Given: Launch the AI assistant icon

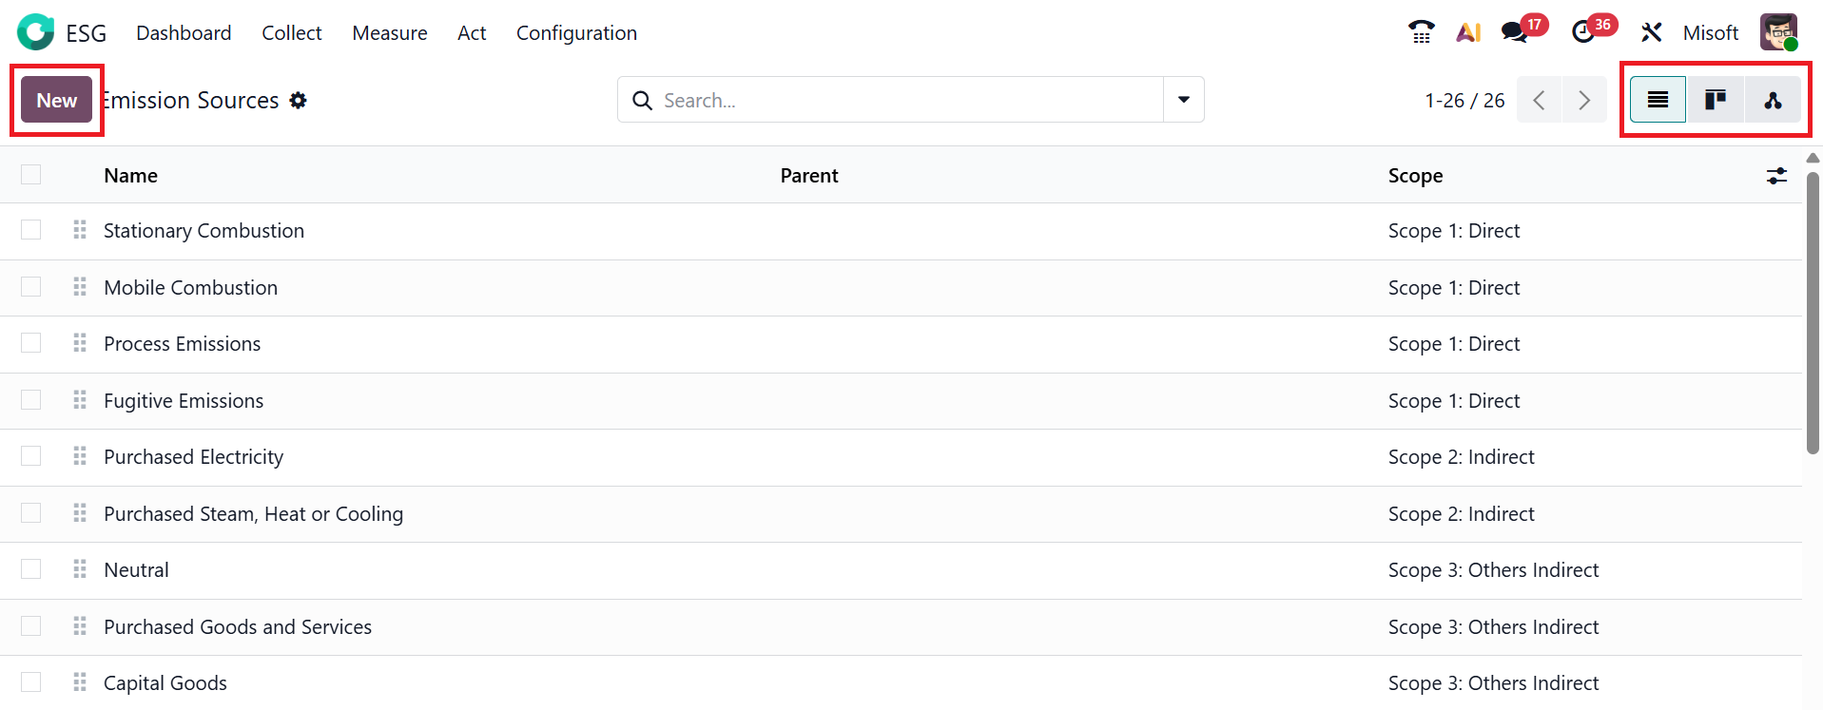Looking at the screenshot, I should pyautogui.click(x=1468, y=32).
